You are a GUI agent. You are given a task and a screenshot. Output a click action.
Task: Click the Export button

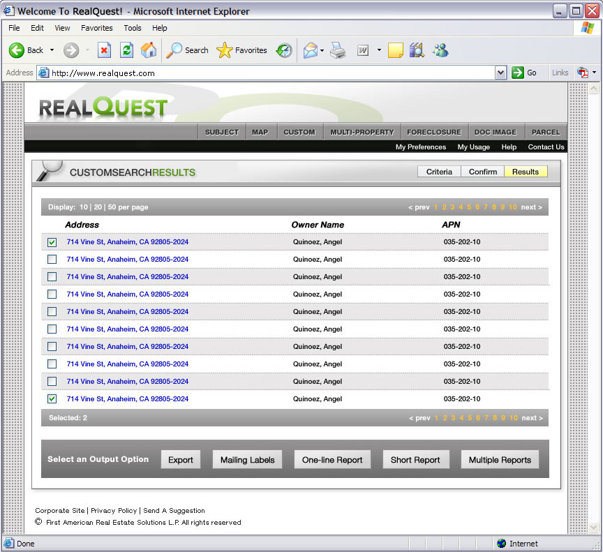[x=181, y=460]
